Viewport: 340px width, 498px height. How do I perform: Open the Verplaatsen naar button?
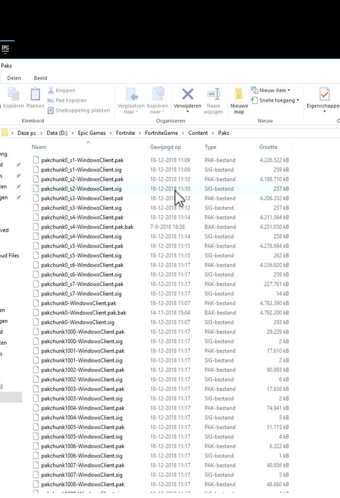131,100
